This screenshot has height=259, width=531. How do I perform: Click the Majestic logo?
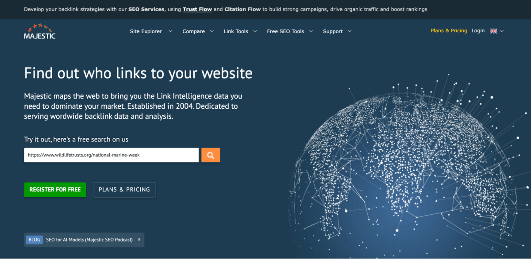click(39, 31)
